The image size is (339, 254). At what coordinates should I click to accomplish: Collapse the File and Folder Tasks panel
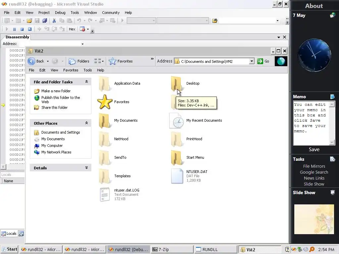point(86,82)
